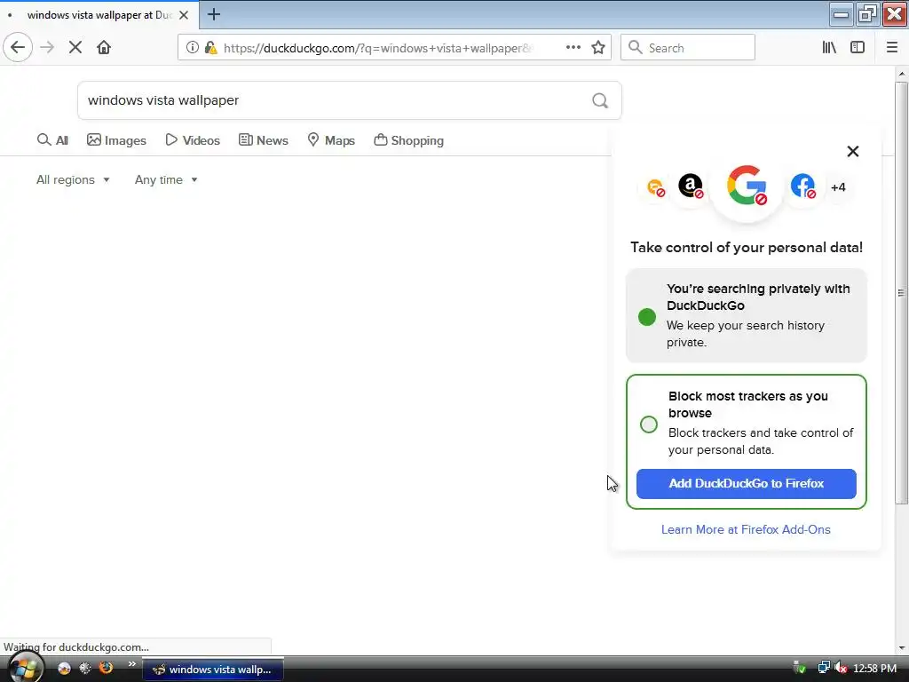Launch Firefox from the quick launch bar
This screenshot has width=909, height=682.
coord(107,668)
